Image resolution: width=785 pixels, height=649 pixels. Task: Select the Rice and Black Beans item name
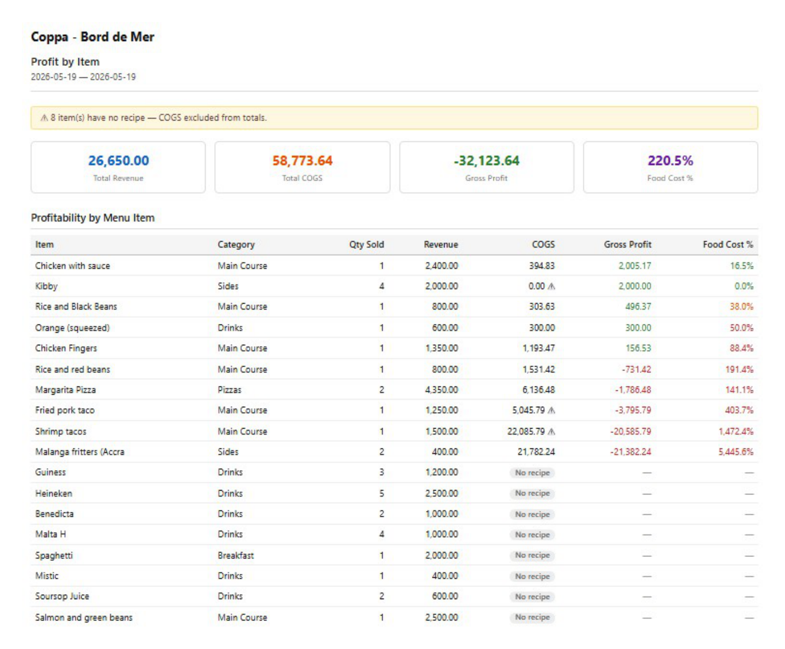[x=76, y=306]
